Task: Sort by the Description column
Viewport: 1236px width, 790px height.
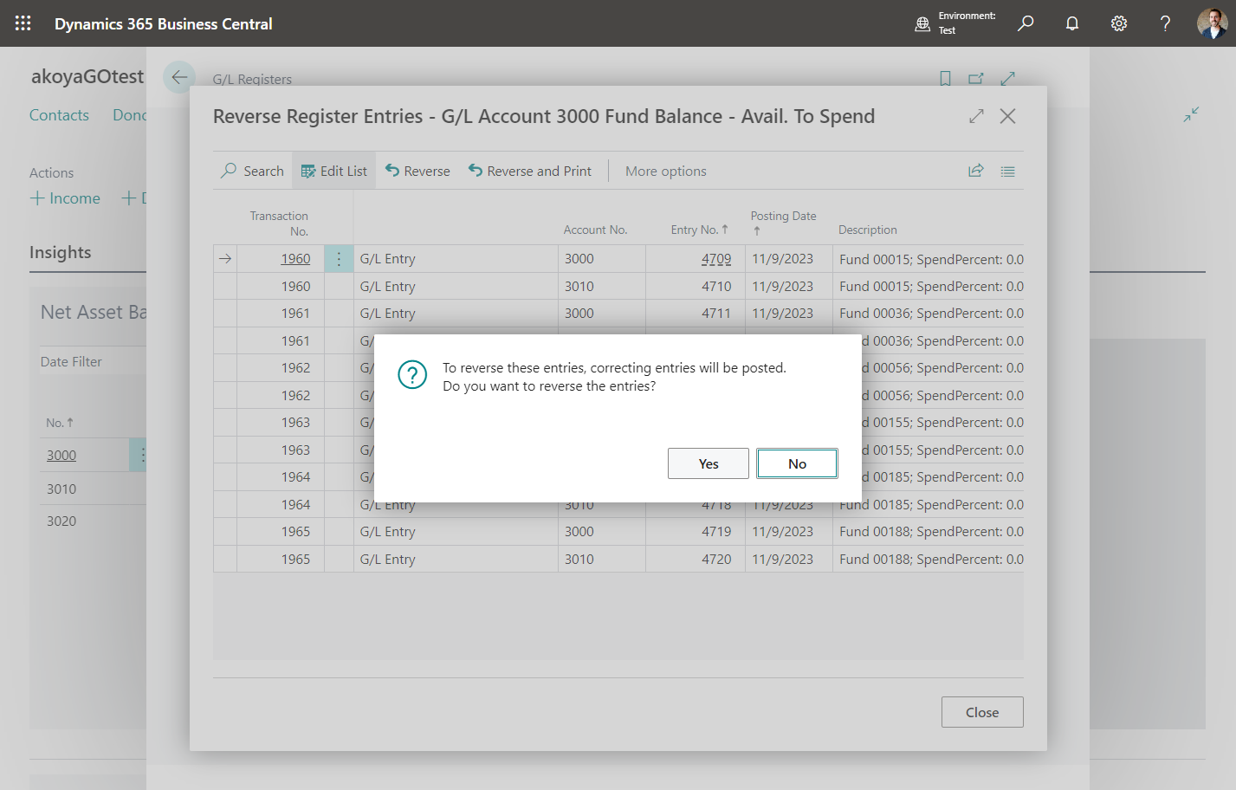Action: click(868, 230)
